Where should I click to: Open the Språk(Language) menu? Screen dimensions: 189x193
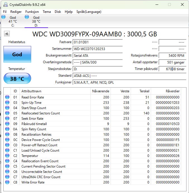pyautogui.click(x=89, y=12)
